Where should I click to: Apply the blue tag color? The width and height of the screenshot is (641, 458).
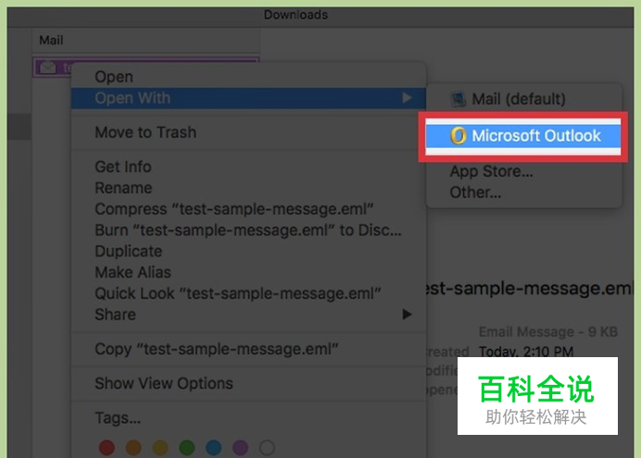pyautogui.click(x=213, y=448)
